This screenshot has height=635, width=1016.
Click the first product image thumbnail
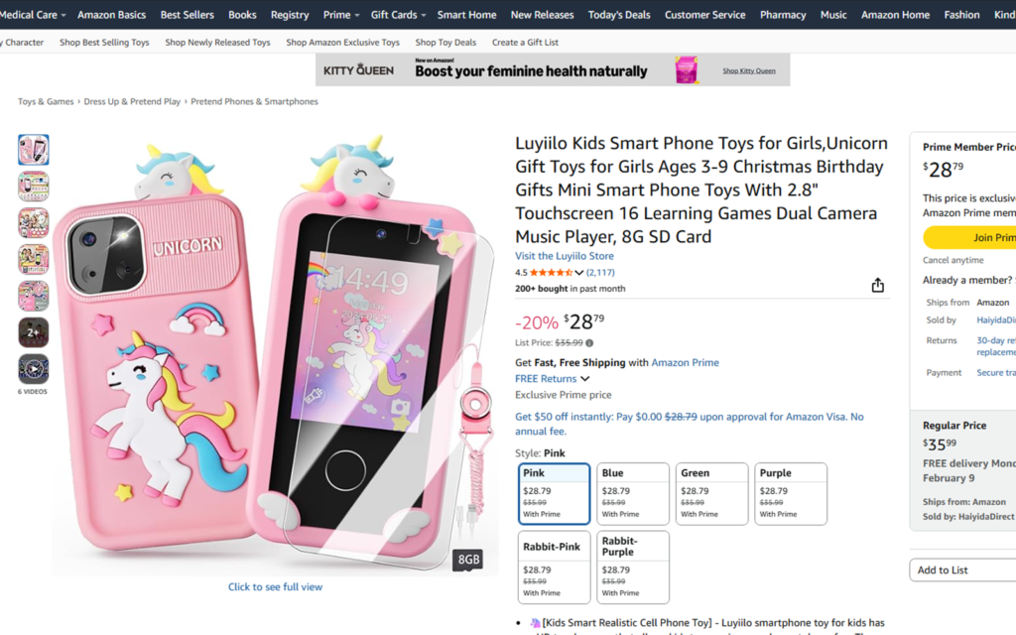point(33,149)
